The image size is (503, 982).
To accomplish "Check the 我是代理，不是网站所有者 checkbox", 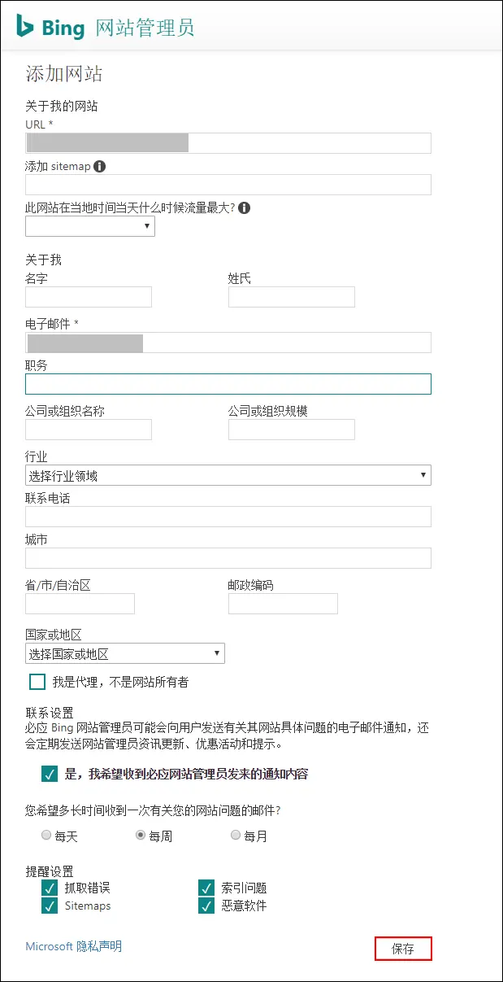I will (37, 682).
